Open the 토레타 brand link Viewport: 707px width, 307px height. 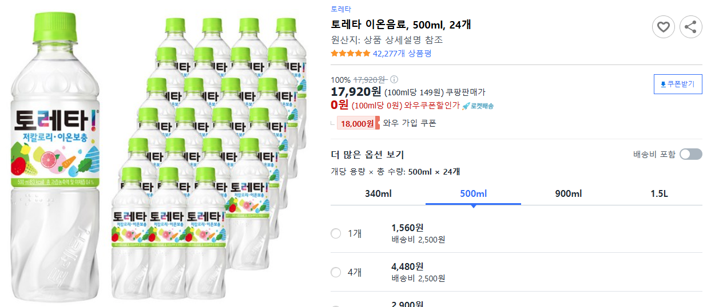click(x=341, y=9)
